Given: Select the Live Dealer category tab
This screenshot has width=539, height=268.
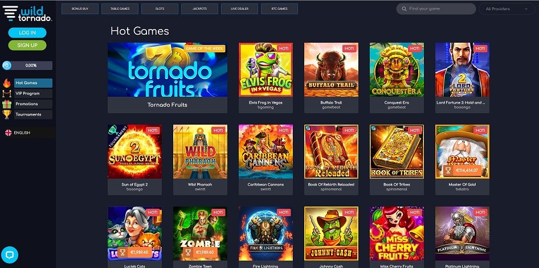Looking at the screenshot, I should pyautogui.click(x=240, y=9).
